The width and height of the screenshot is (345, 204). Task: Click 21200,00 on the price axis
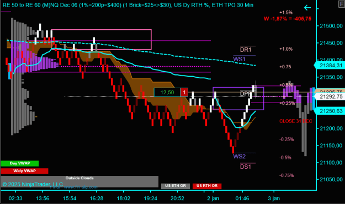click(331, 128)
